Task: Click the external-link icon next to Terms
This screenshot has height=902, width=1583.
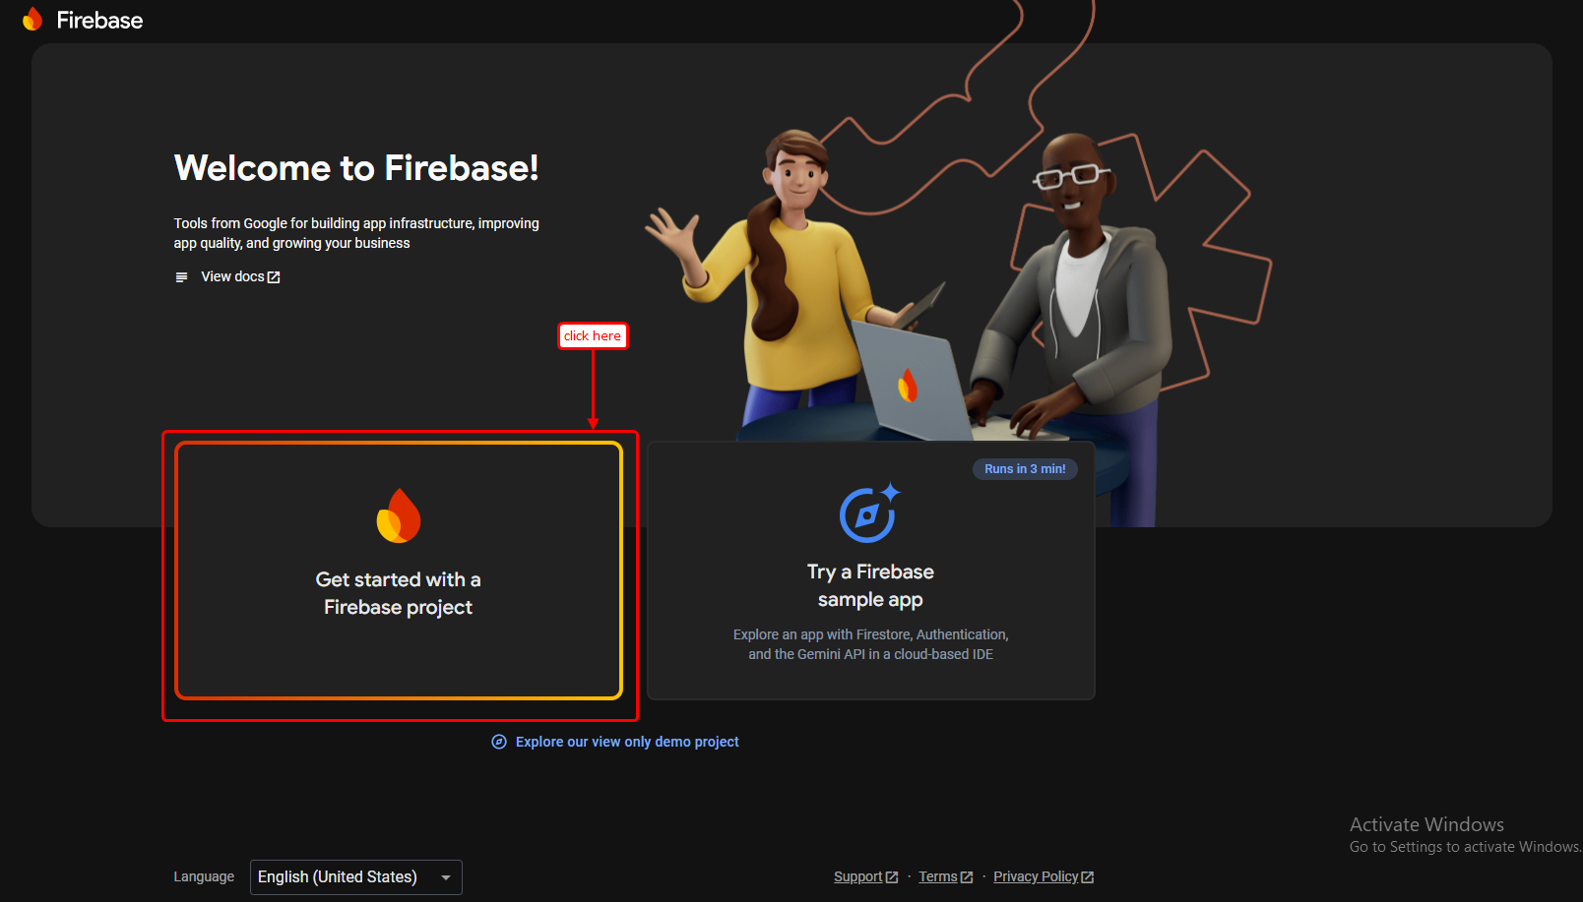Action: (967, 875)
